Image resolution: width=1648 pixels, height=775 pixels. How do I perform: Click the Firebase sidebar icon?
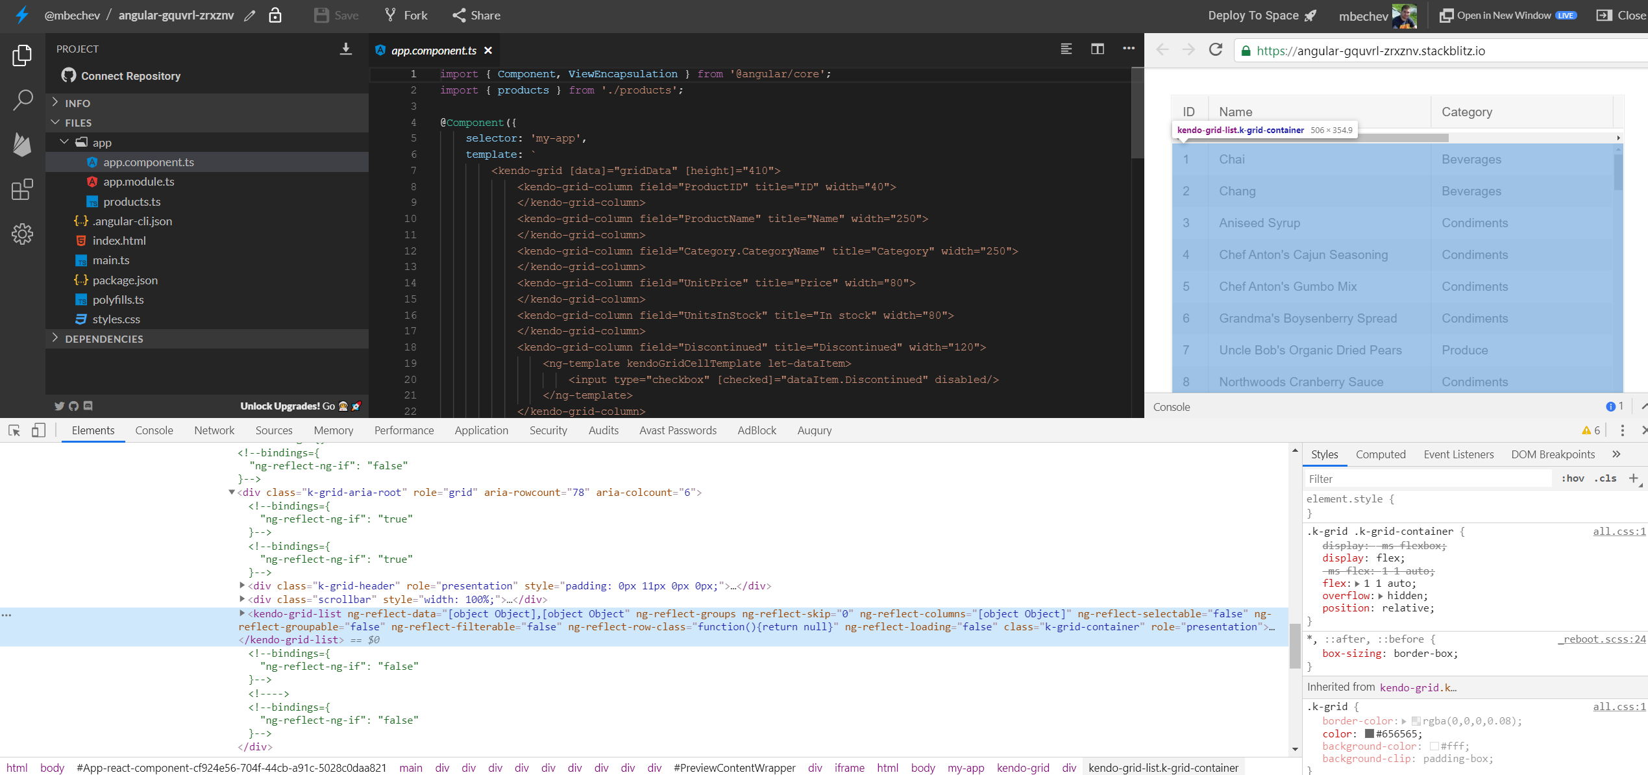(x=22, y=145)
